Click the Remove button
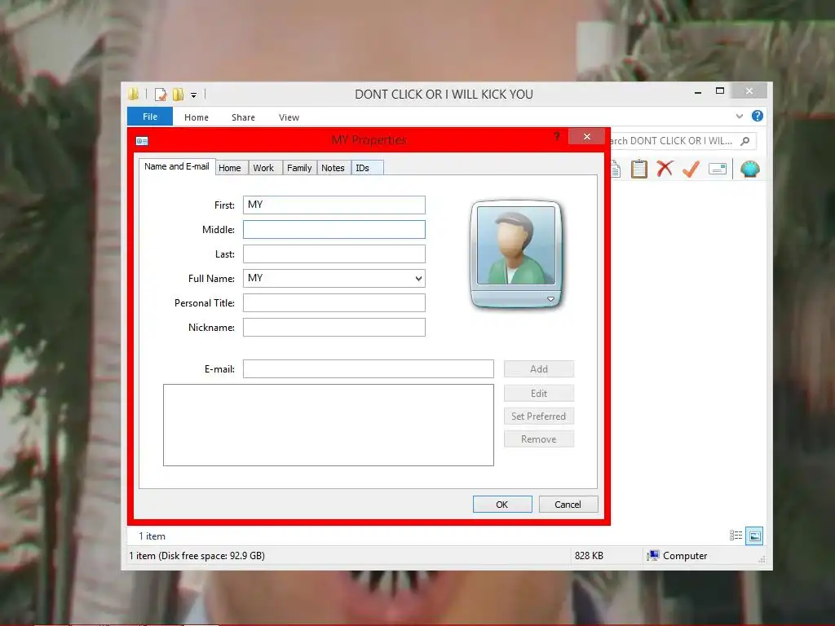 coord(539,439)
